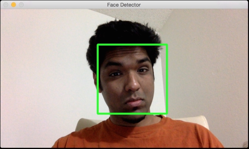Minimize the Face Detector window with yellow button
This screenshot has width=249, height=149.
pyautogui.click(x=14, y=5)
